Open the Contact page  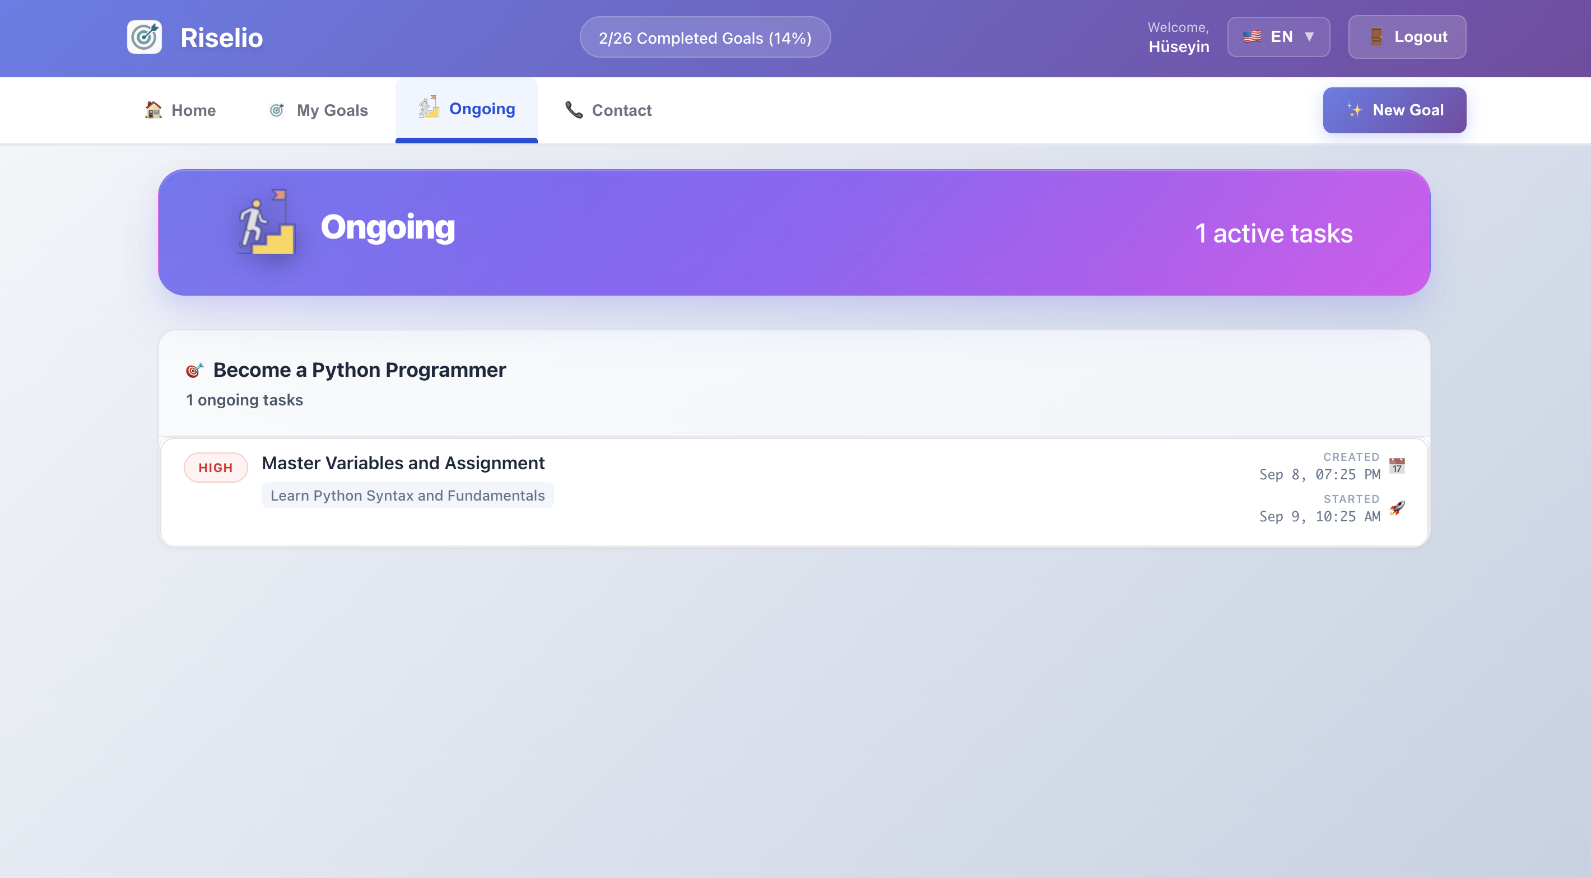pos(608,110)
